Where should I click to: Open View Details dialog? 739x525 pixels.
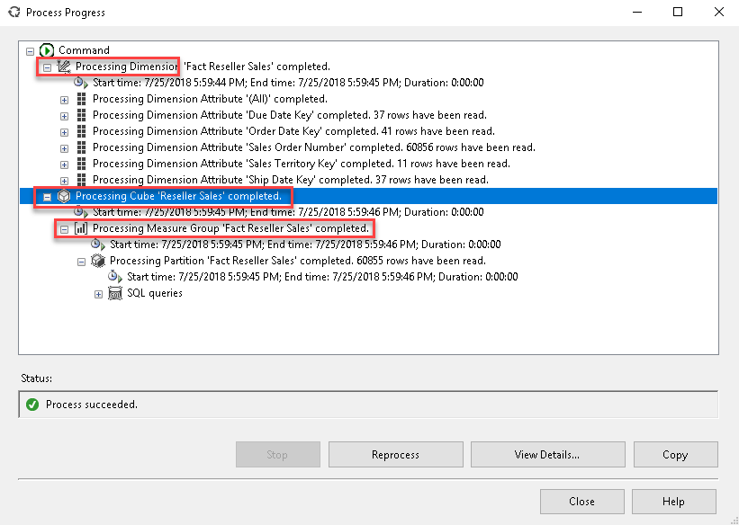point(547,454)
